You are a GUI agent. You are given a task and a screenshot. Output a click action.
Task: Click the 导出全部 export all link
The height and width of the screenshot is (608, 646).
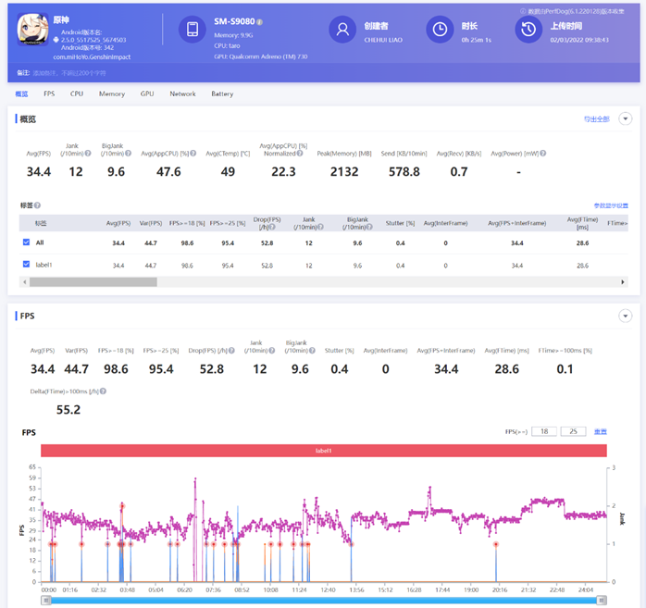click(x=596, y=119)
